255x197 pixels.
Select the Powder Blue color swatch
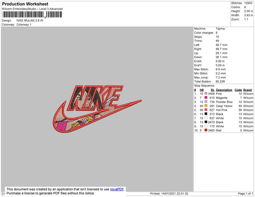pos(206,101)
